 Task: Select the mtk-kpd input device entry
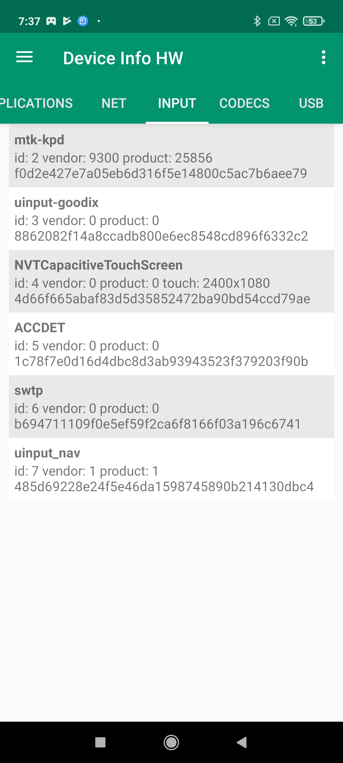[x=171, y=156]
